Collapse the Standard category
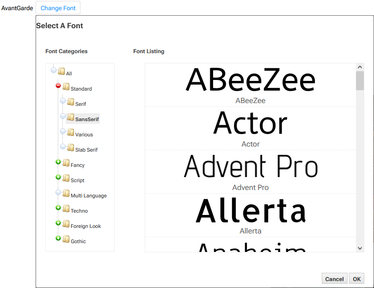The width and height of the screenshot is (374, 288). point(58,86)
